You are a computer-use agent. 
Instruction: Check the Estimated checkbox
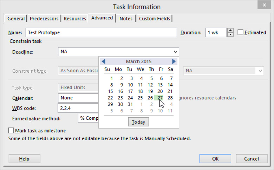[240, 33]
